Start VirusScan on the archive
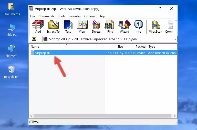Viewport: 197px width, 130px height. tap(155, 27)
